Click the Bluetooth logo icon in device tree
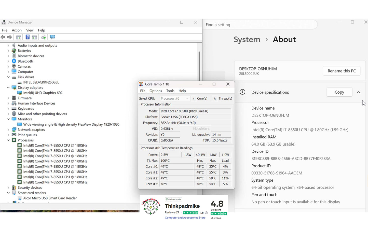 tap(14, 61)
